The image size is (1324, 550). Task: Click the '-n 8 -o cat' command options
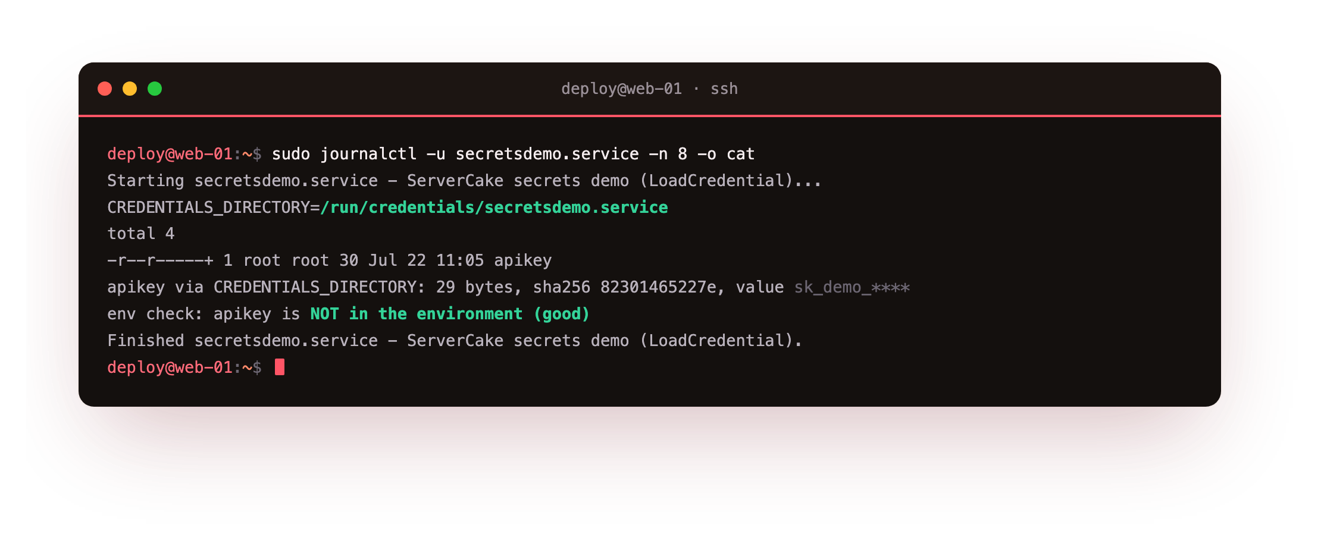(x=702, y=154)
